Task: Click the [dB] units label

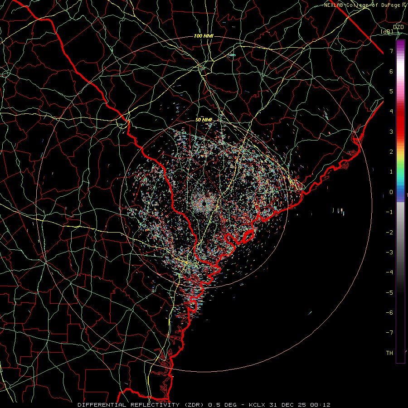Action: pyautogui.click(x=387, y=32)
